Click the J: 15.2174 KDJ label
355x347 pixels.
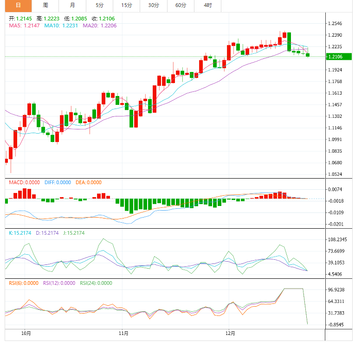click(x=74, y=233)
